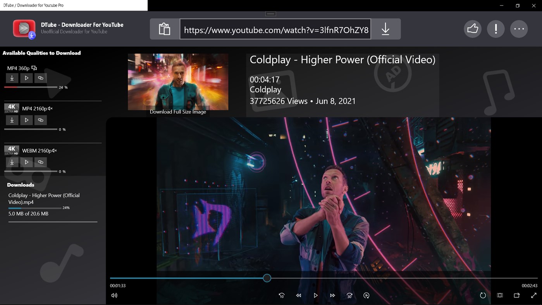Click the YouTube URL input field
The width and height of the screenshot is (542, 305).
[275, 29]
